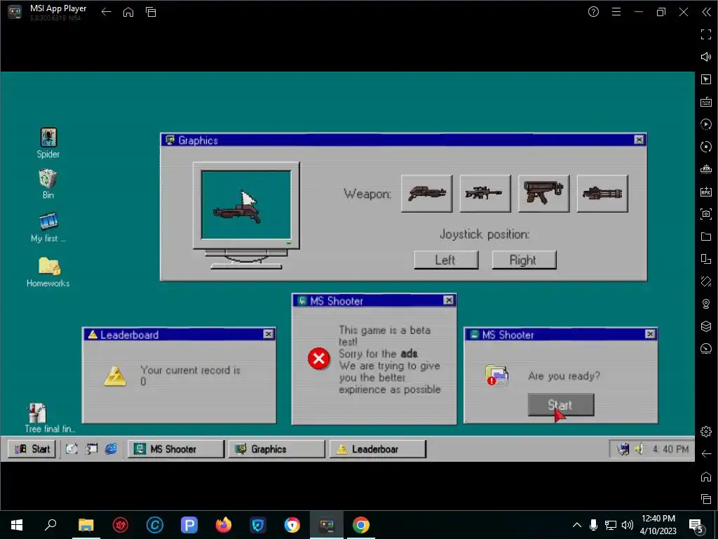Click the sidebar volume icon
Image resolution: width=718 pixels, height=539 pixels.
point(706,57)
